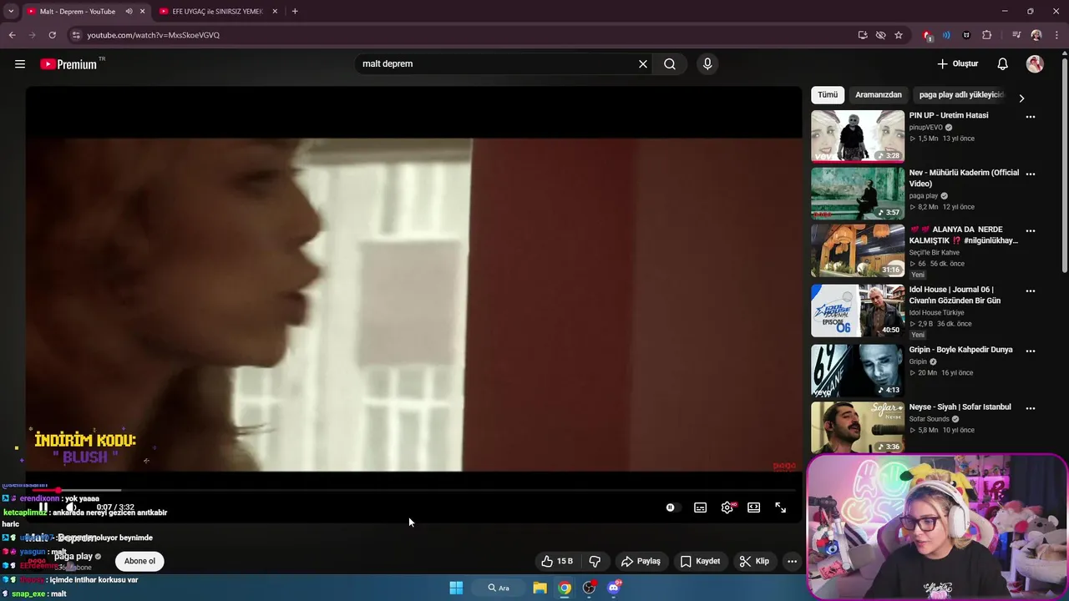Click the Kaydet save button

(700, 561)
